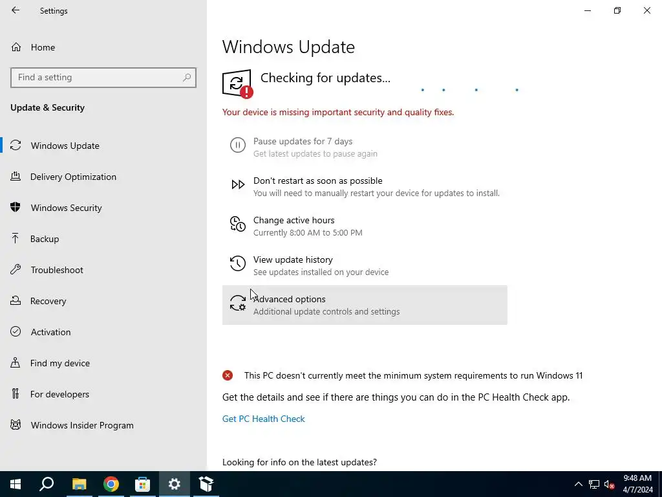Click the Windows Update sync icon in sidebar

pos(16,146)
